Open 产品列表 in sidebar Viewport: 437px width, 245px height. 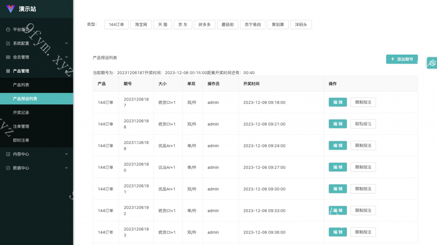click(x=37, y=85)
